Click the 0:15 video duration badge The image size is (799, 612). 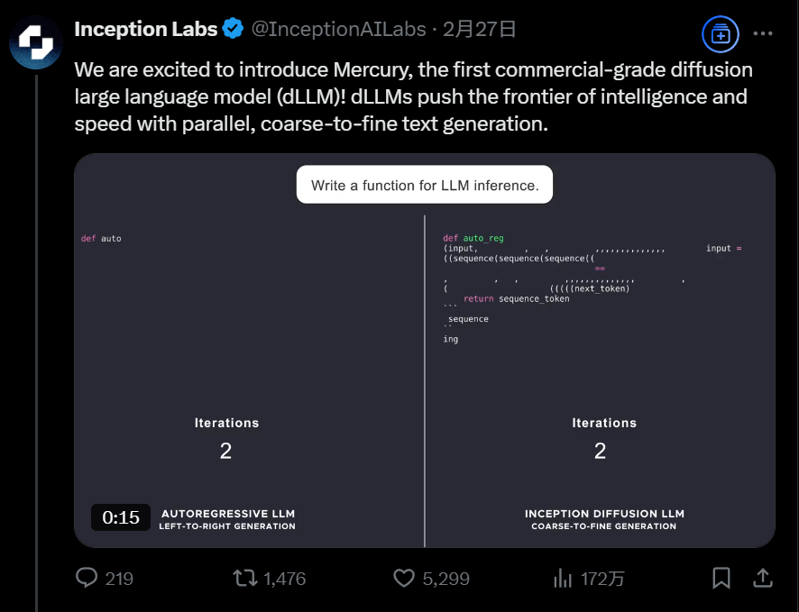[x=121, y=517]
